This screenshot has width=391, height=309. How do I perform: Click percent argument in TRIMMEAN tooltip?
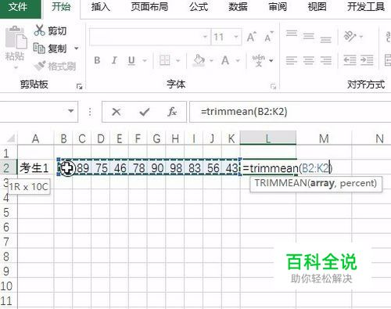point(357,183)
